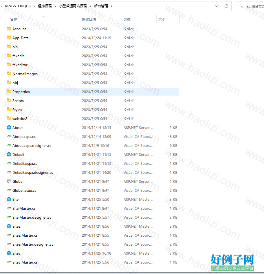This screenshot has width=264, height=274.
Task: Sort by 大小 column header
Action: 162,19
